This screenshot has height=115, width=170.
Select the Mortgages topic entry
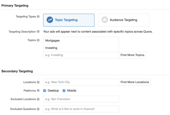(52, 41)
